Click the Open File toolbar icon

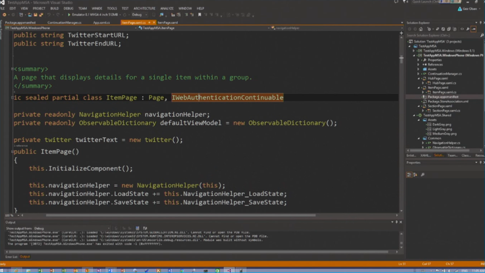point(30,15)
